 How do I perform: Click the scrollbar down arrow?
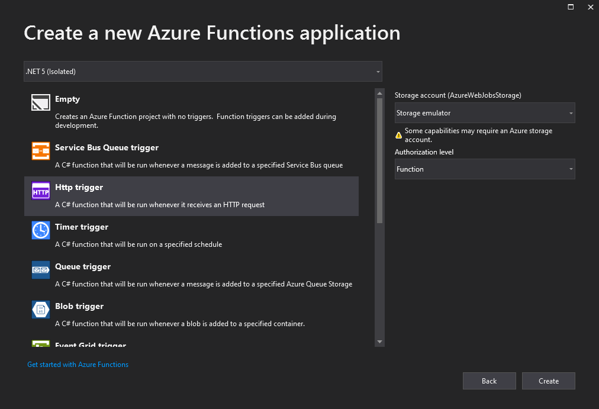pos(379,342)
